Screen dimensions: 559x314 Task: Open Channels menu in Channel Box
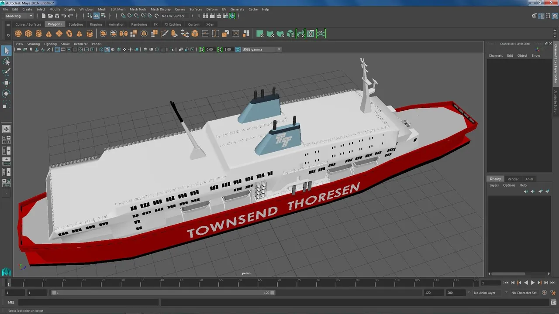coord(496,55)
